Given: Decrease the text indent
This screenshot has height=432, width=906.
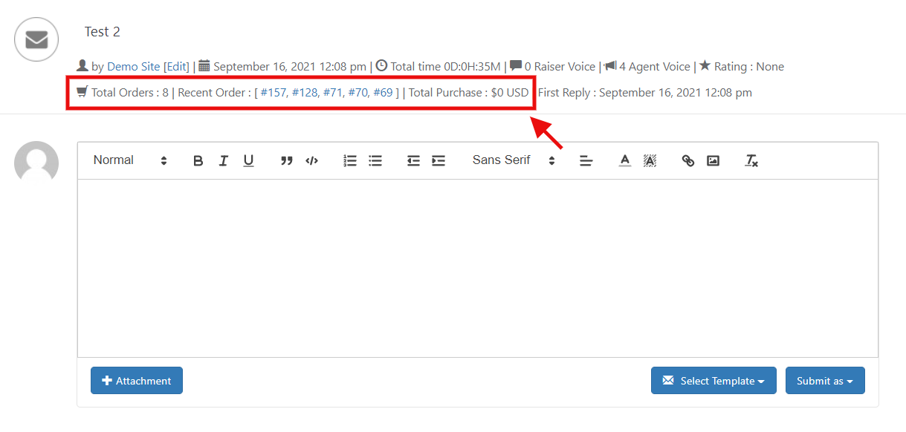Looking at the screenshot, I should 413,160.
